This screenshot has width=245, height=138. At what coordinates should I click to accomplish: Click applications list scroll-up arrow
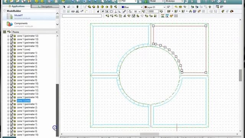(x=57, y=13)
